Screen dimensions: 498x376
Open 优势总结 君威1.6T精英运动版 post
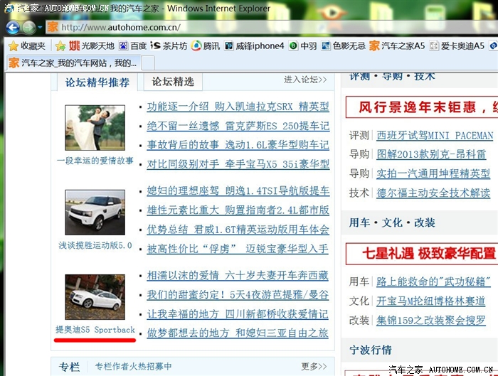tap(238, 230)
